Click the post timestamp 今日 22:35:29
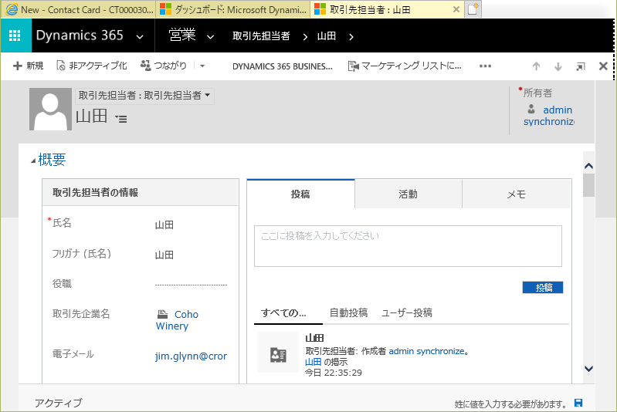Image resolution: width=617 pixels, height=412 pixels. coord(334,373)
